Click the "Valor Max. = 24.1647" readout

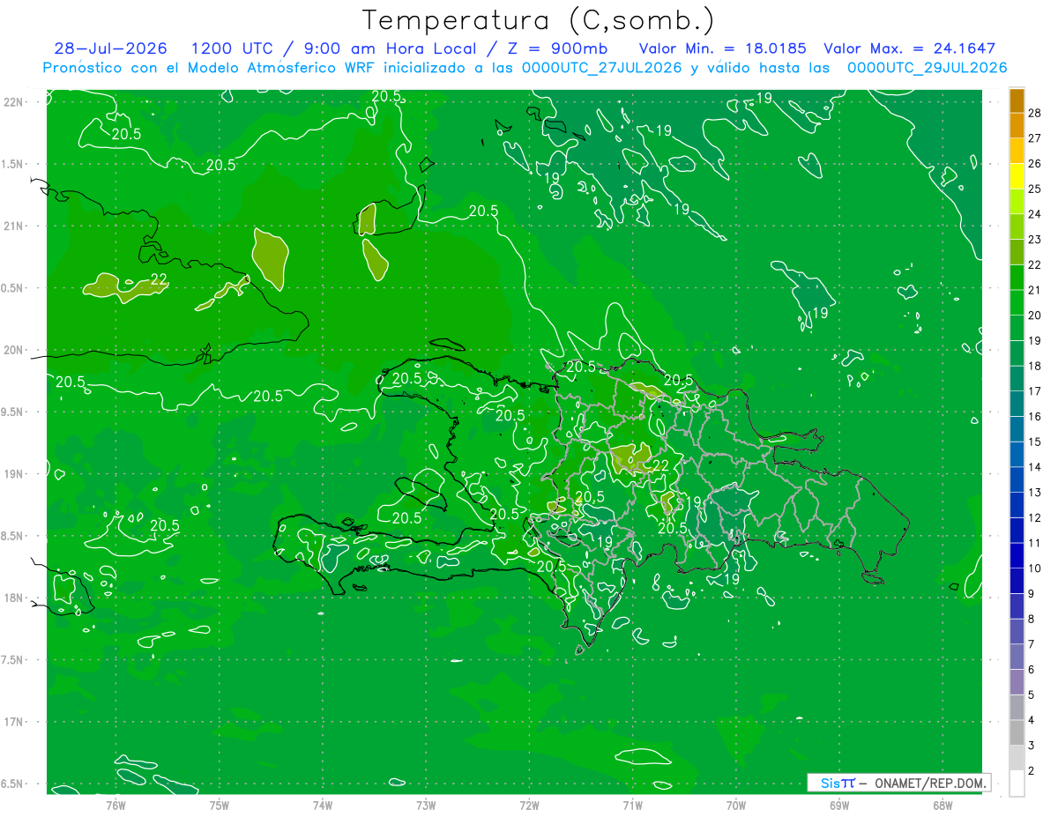pos(909,48)
